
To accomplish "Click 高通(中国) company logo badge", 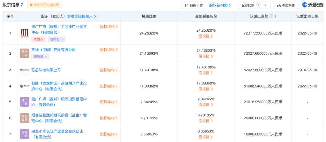I will 24,53.
